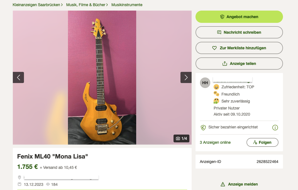This screenshot has height=190, width=298.
Task: Open Musikinstrumente breadcrumb category
Action: tap(127, 5)
